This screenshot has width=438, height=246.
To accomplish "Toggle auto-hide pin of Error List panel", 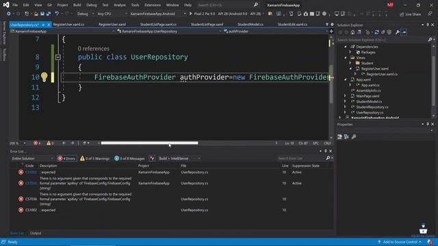I will 325,151.
